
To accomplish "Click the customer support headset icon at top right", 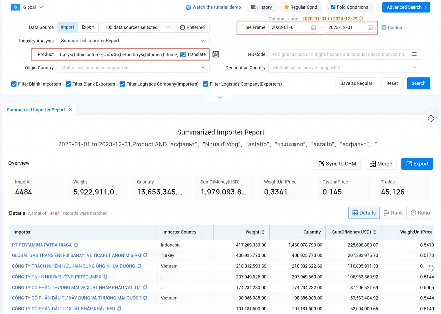I will [431, 118].
